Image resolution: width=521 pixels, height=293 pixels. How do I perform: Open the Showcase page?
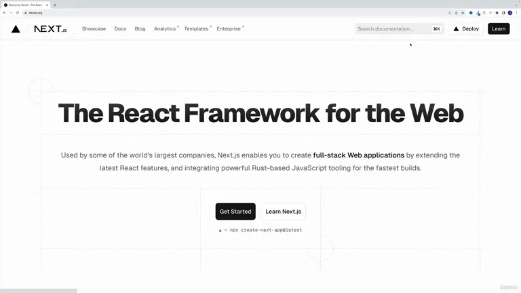coord(94,29)
